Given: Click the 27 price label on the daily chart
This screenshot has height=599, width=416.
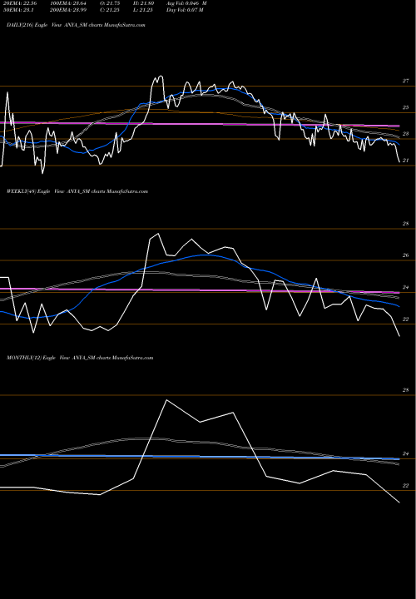Looking at the screenshot, I should tap(405, 81).
